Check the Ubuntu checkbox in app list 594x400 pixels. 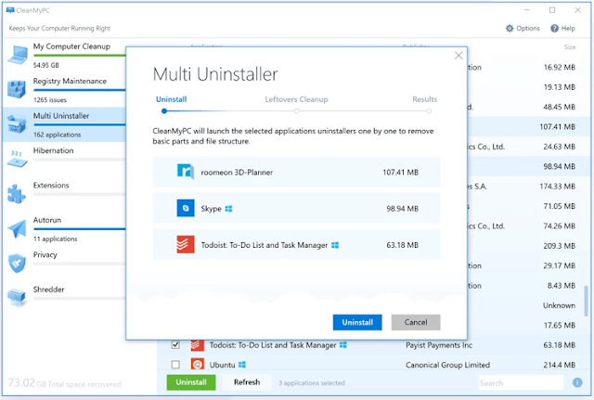pyautogui.click(x=175, y=365)
